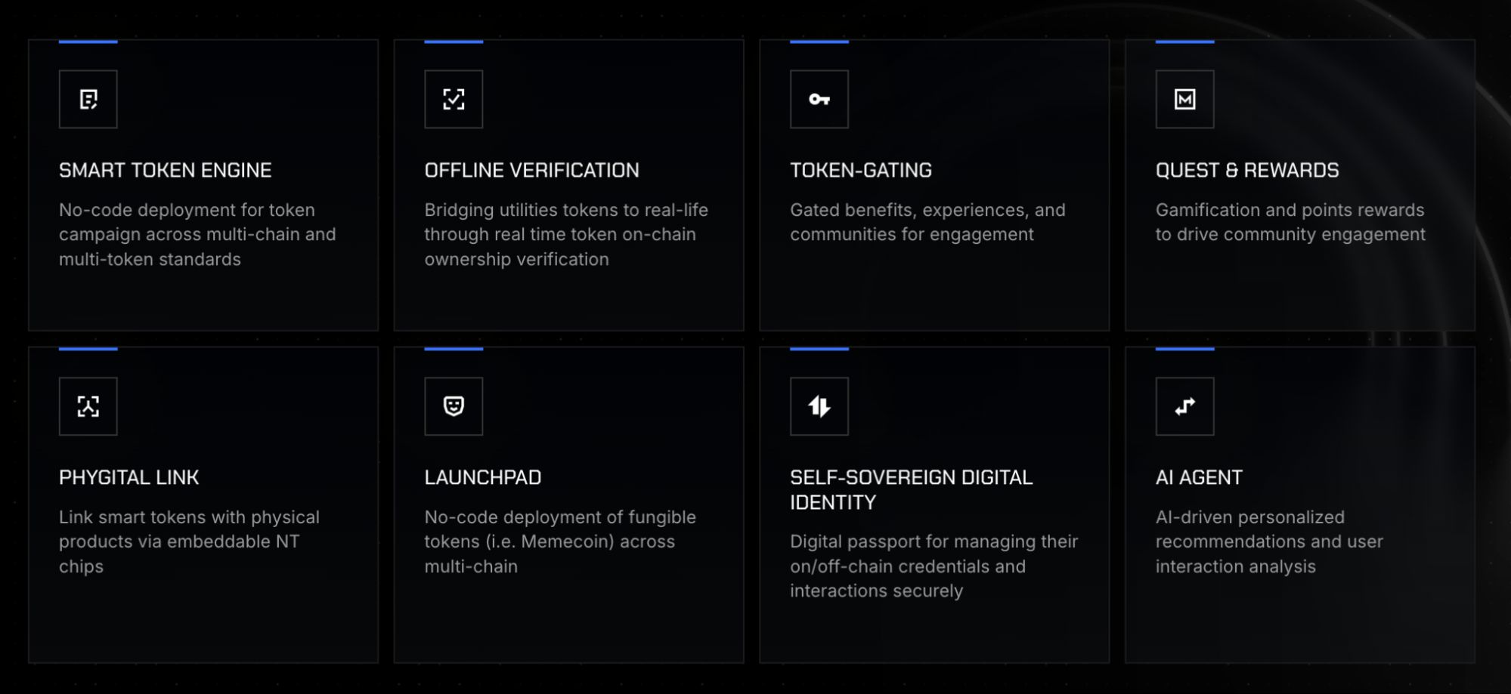1511x694 pixels.
Task: Select the Quest & Rewards title
Action: point(1247,170)
